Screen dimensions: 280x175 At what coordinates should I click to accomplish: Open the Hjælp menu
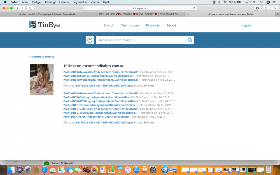point(107,2)
